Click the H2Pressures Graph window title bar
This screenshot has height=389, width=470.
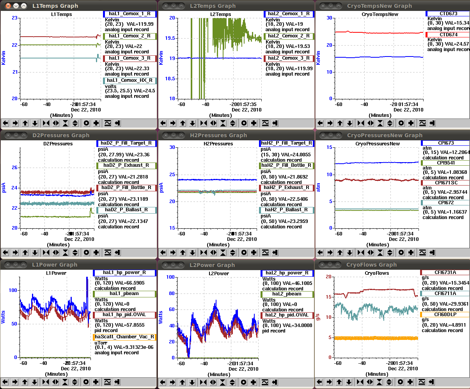pyautogui.click(x=236, y=135)
